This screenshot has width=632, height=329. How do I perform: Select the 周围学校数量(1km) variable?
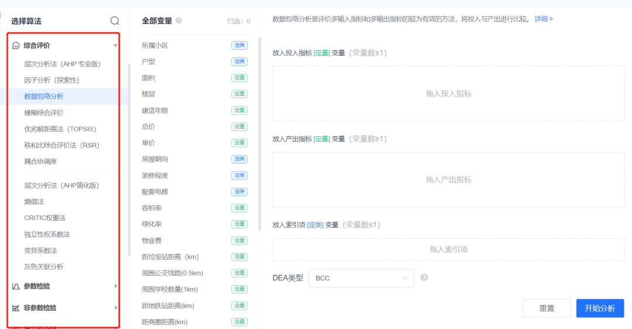pyautogui.click(x=170, y=289)
